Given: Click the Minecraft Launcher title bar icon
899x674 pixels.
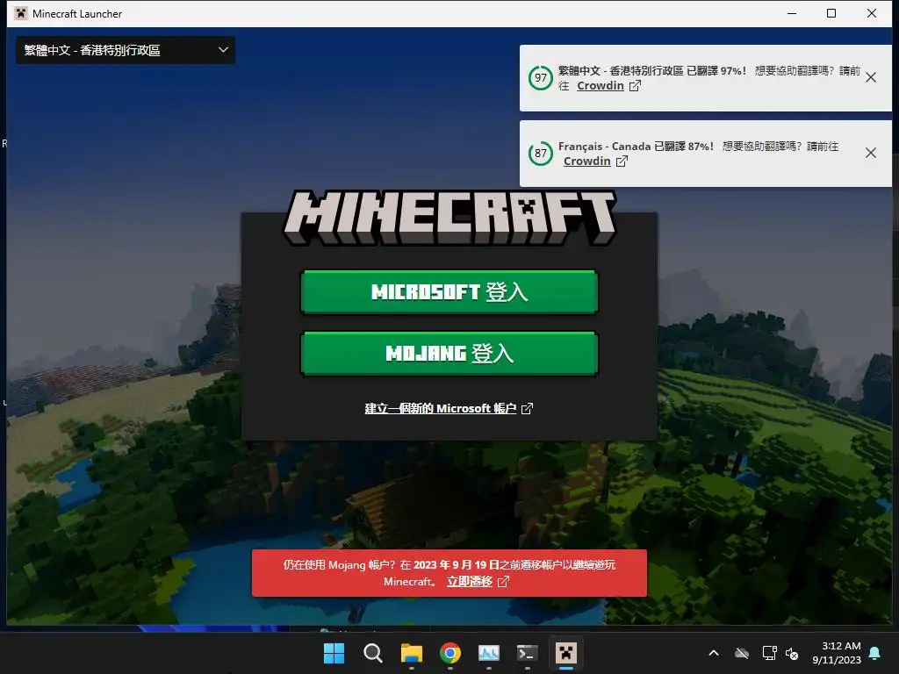Looking at the screenshot, I should [21, 13].
